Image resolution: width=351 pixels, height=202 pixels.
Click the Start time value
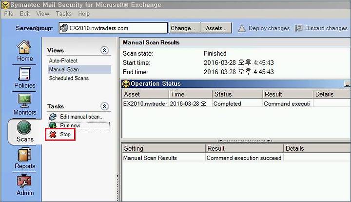(x=238, y=62)
